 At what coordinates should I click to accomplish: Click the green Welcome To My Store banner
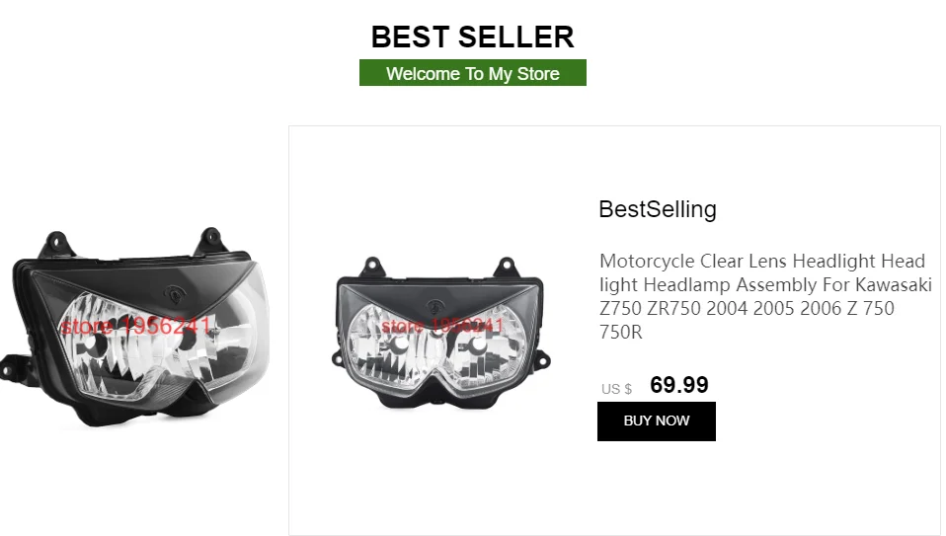(x=472, y=72)
